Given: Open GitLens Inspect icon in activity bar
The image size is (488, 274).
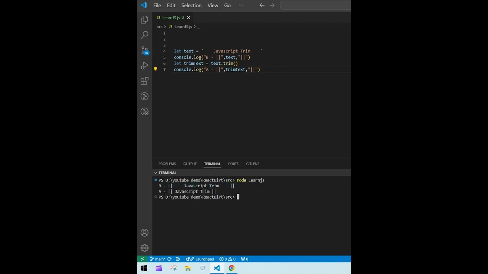Looking at the screenshot, I should point(144,112).
